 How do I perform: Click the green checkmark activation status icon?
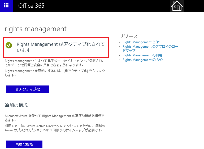(x=9, y=45)
